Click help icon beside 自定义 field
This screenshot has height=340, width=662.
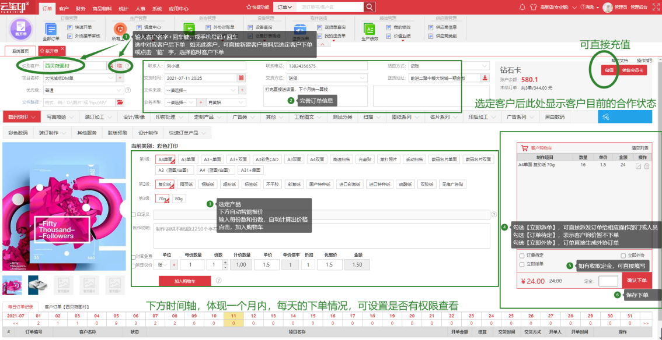point(494,215)
